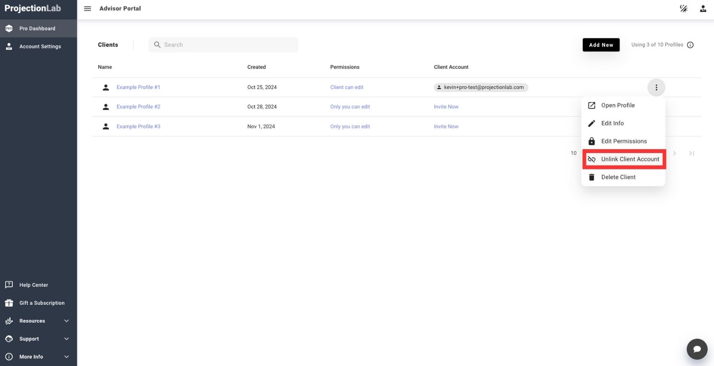Select Unlink Client Account from menu
The height and width of the screenshot is (366, 714).
coord(623,159)
